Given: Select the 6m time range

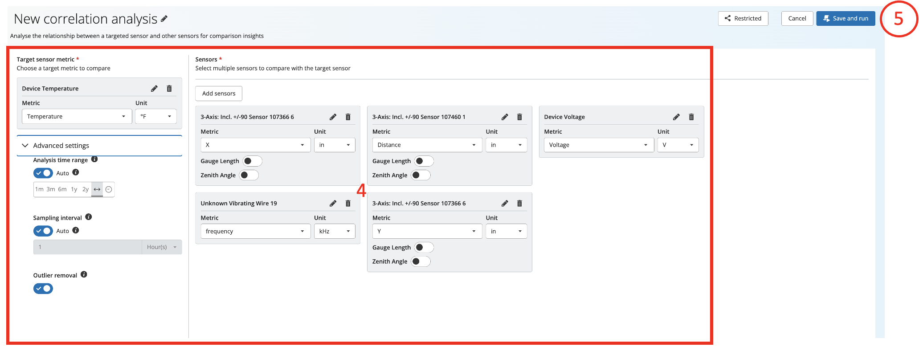Looking at the screenshot, I should click(x=62, y=189).
